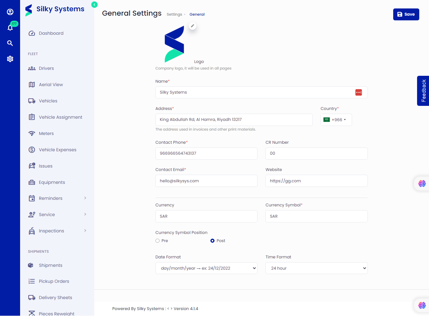Open Vehicle Assignment in sidebar
The image size is (429, 316).
pos(60,117)
